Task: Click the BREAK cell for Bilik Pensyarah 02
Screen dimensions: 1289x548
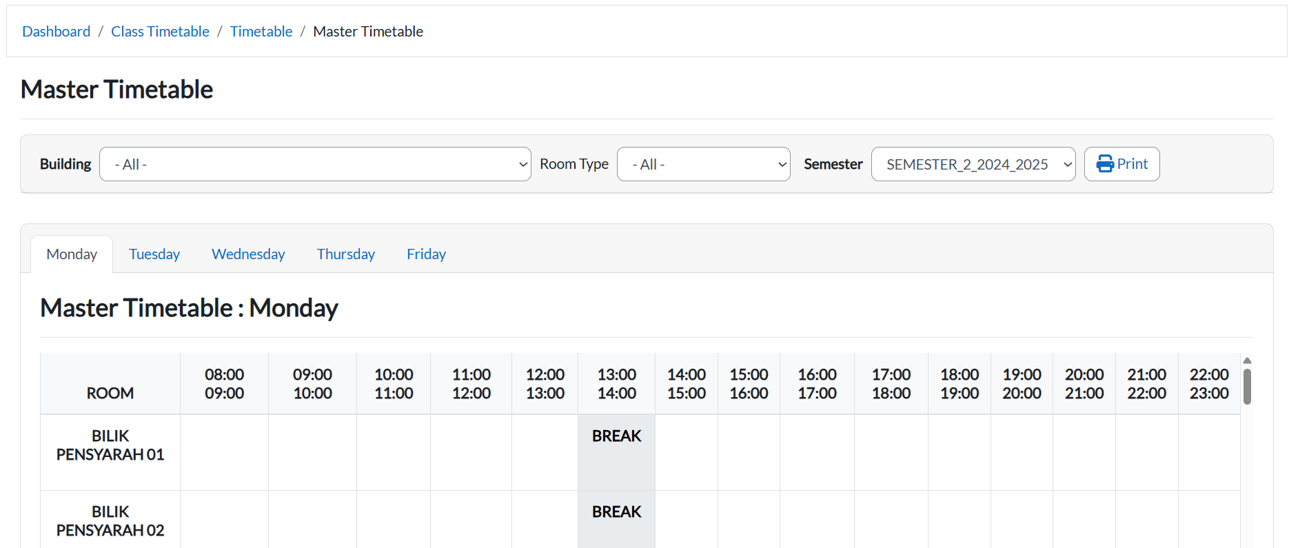Action: pos(616,518)
